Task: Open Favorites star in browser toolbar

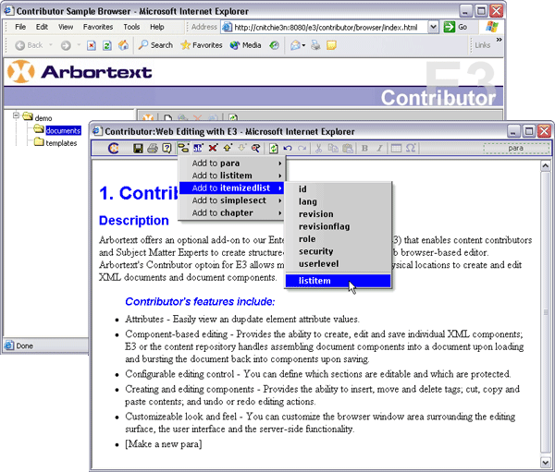Action: tap(202, 45)
